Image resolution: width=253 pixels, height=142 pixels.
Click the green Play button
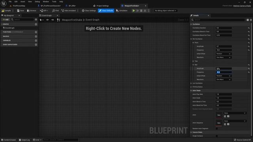pos(134,11)
